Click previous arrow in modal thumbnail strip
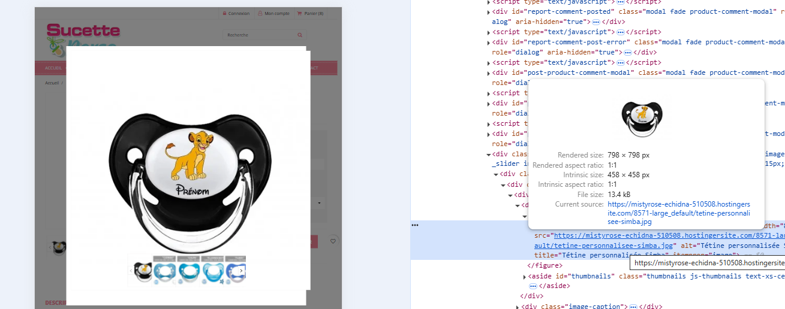The image size is (785, 309). pyautogui.click(x=131, y=271)
